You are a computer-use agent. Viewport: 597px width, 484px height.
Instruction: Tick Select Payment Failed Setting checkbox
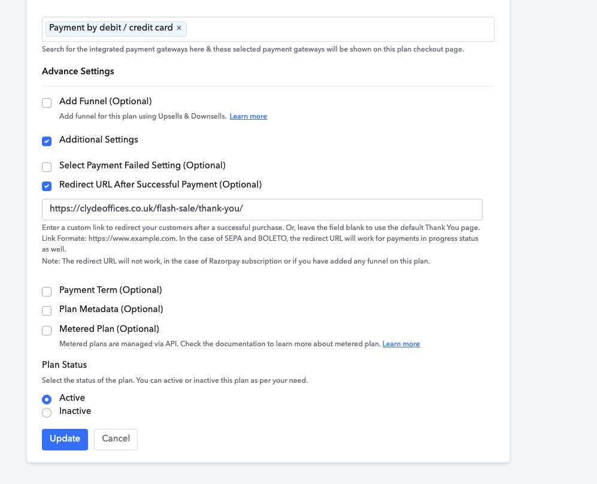[x=47, y=167]
